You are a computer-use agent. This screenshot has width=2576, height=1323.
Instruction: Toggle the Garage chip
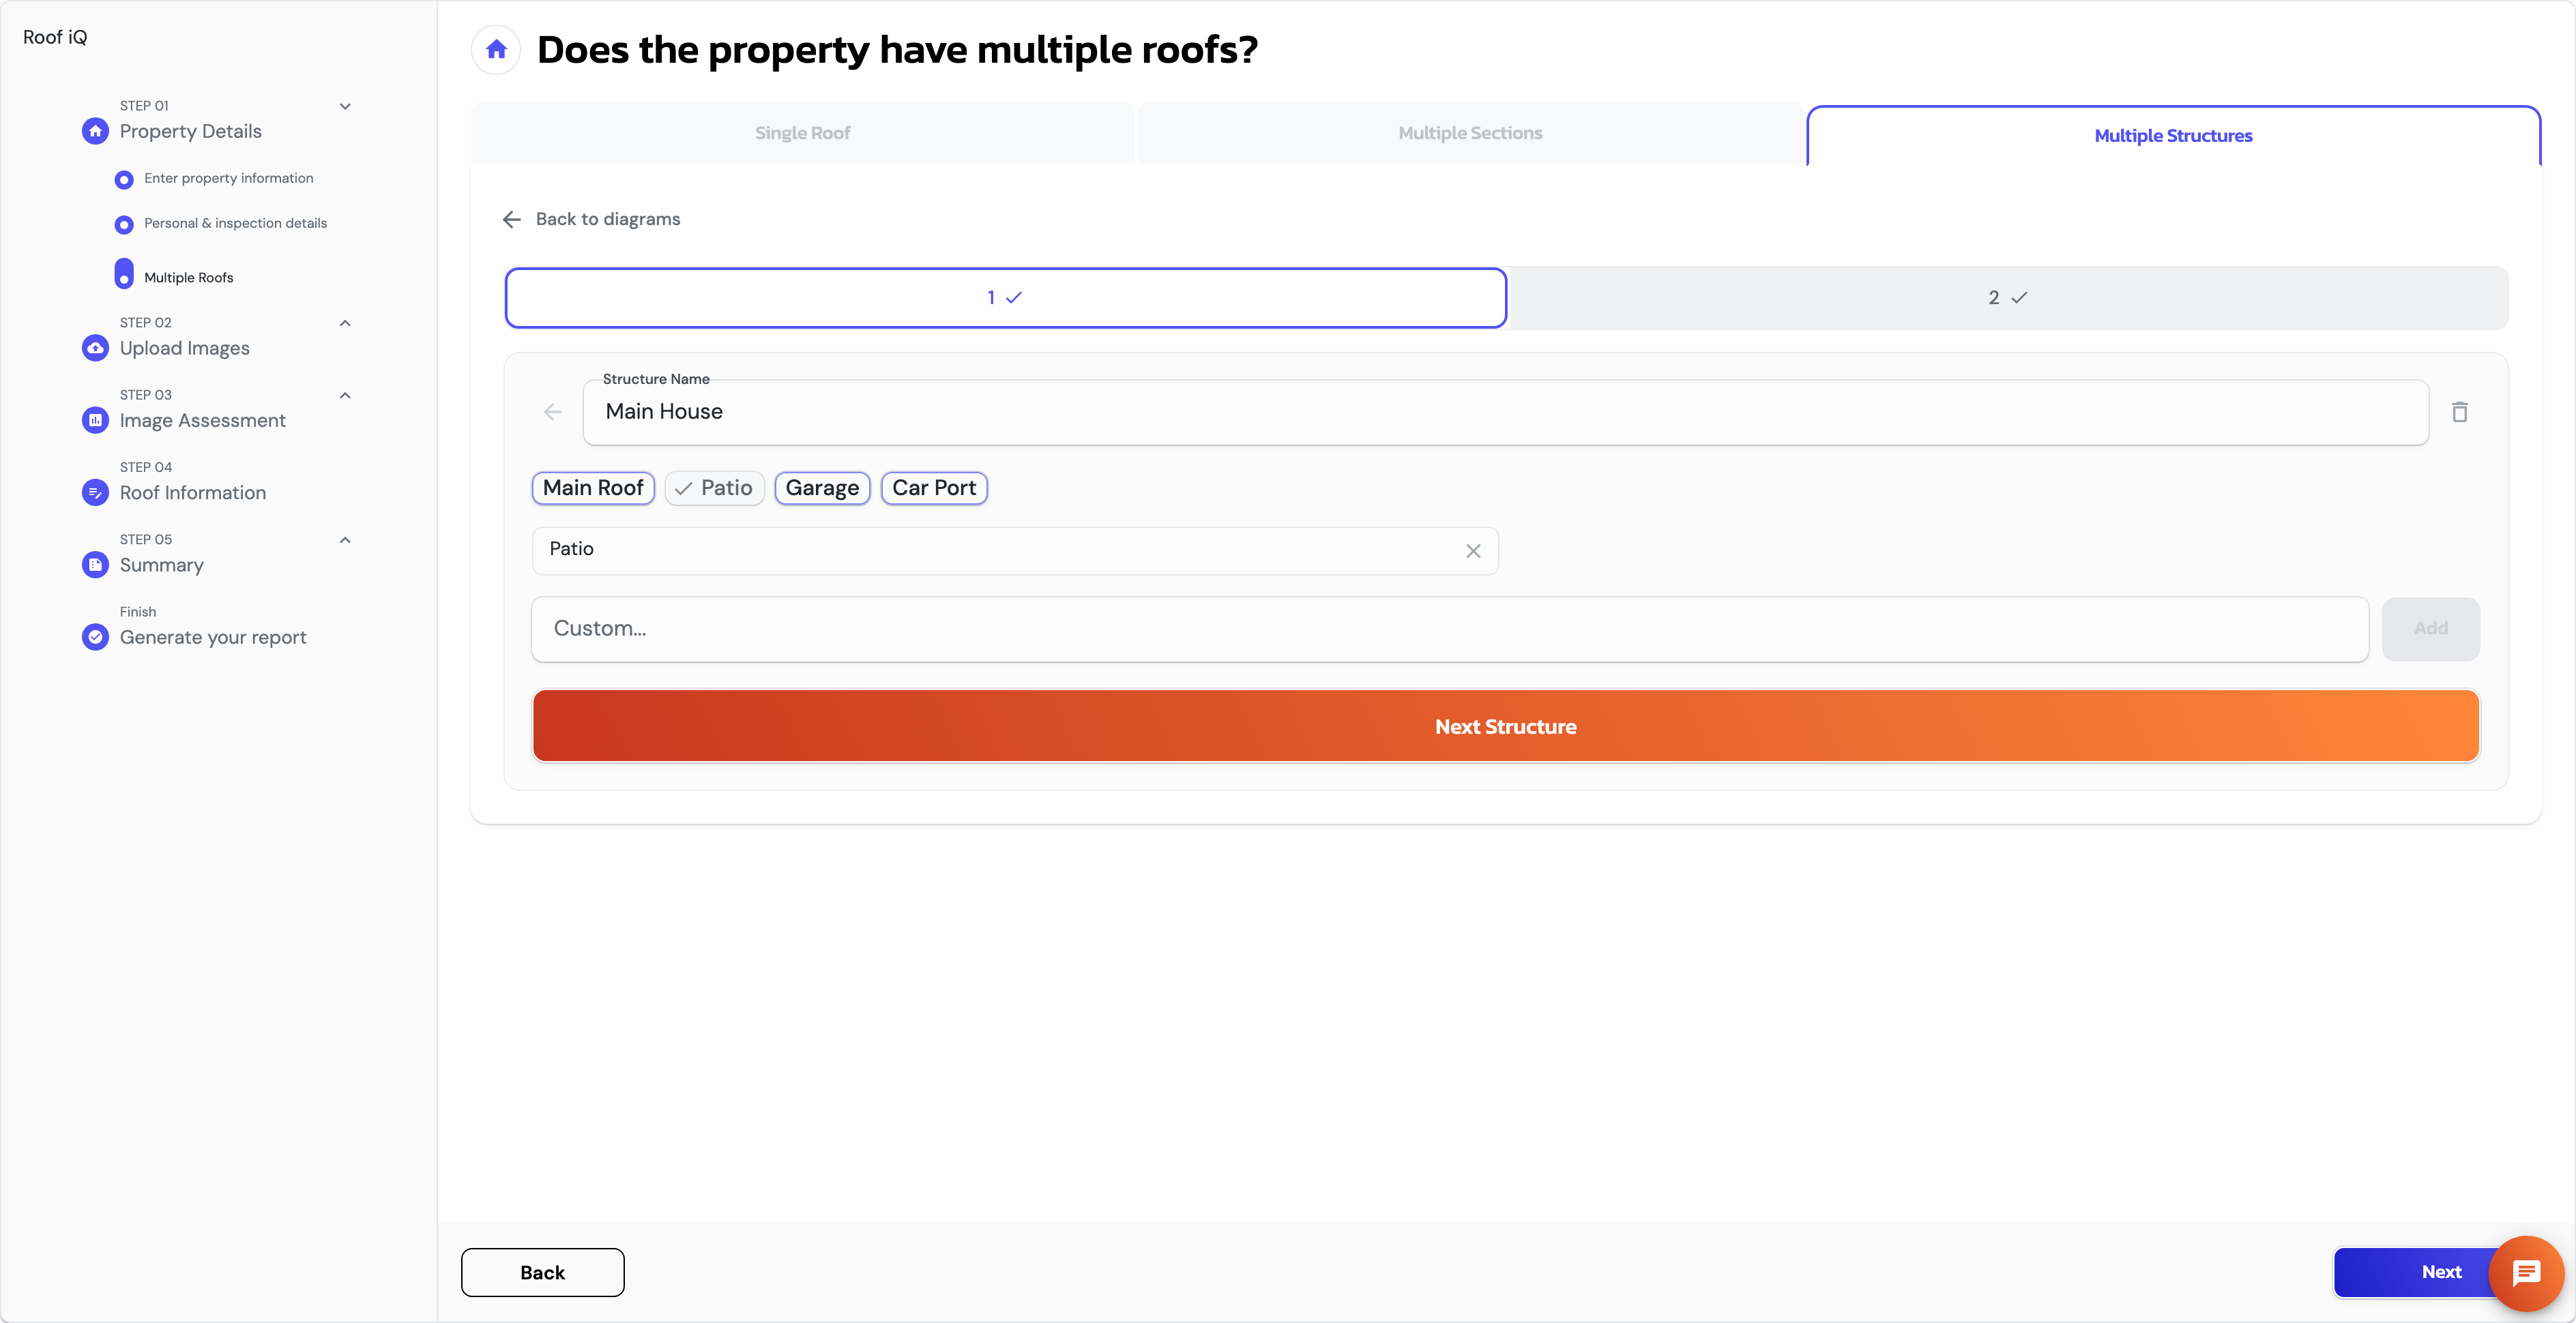click(822, 488)
